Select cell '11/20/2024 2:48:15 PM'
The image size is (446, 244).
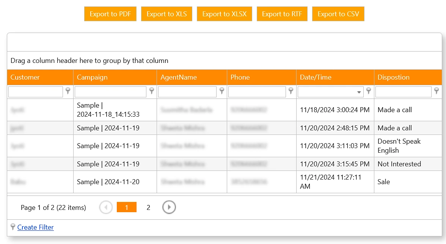tap(335, 128)
